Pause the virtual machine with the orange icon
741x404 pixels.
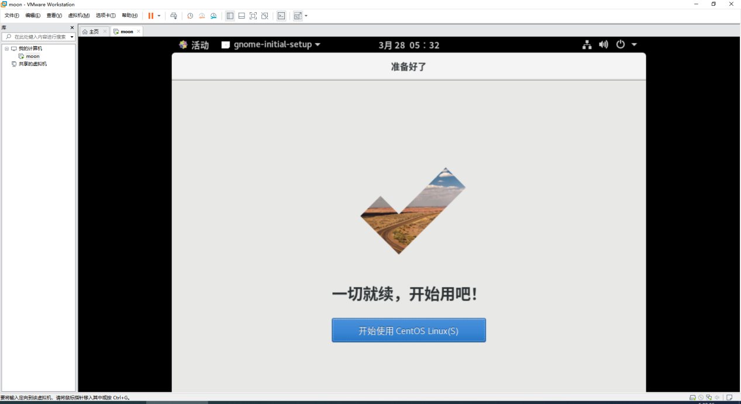(151, 16)
